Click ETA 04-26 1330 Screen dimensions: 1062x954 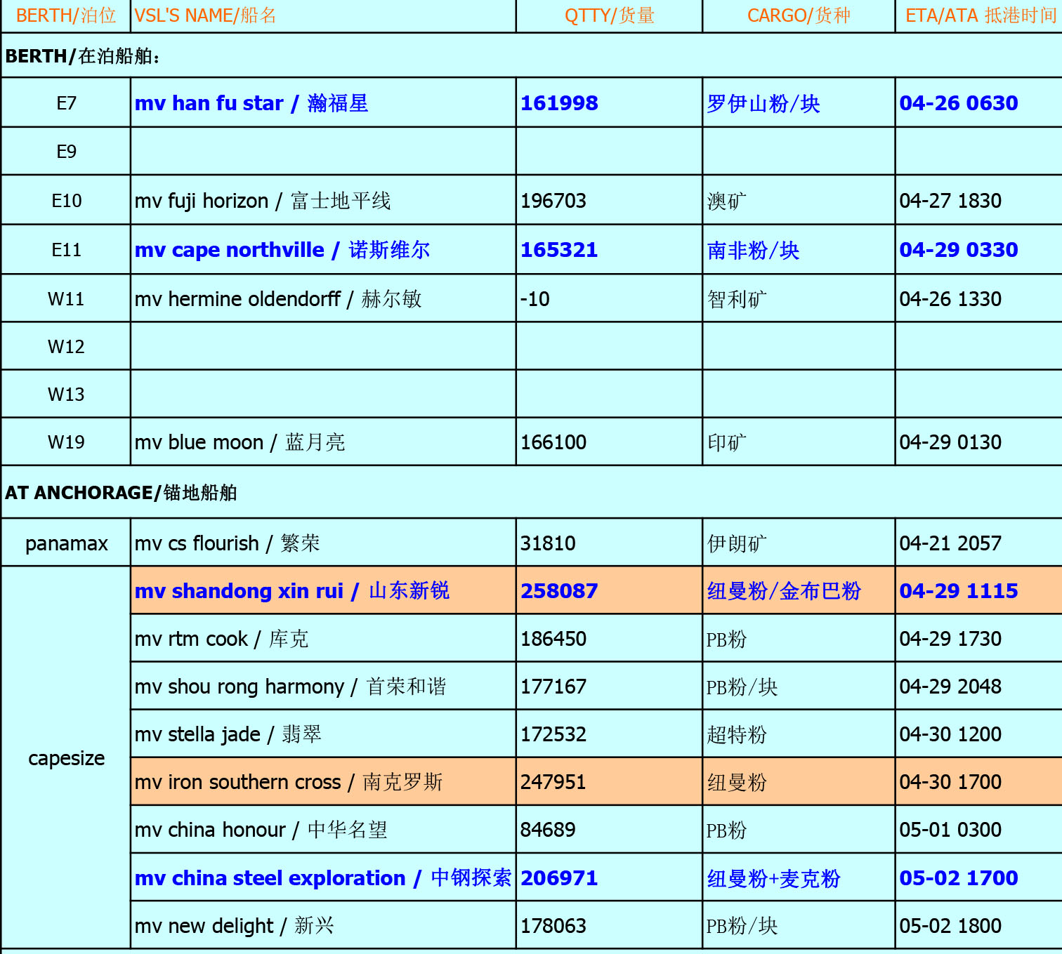979,298
